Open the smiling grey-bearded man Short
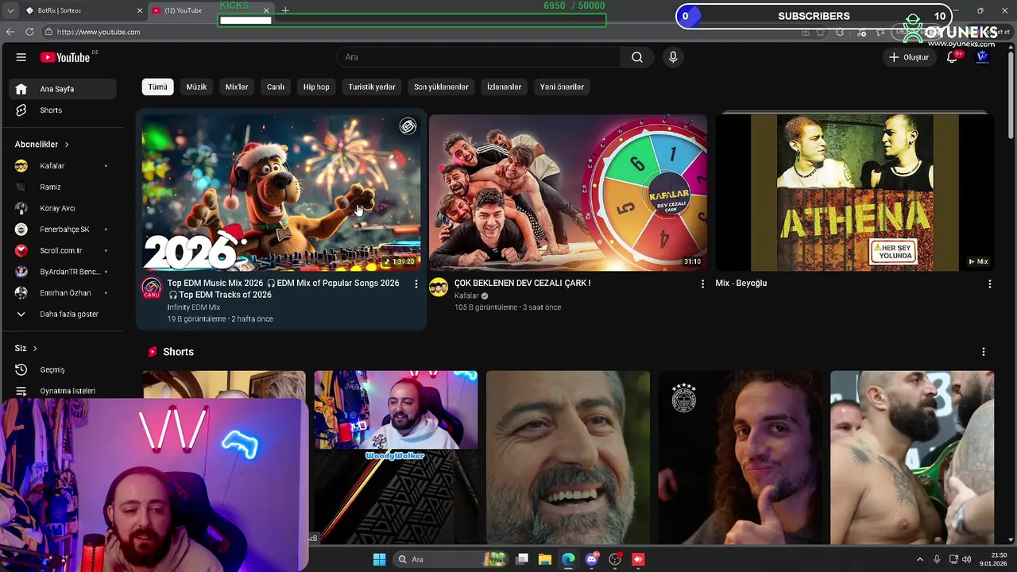Viewport: 1017px width, 572px height. [567, 458]
